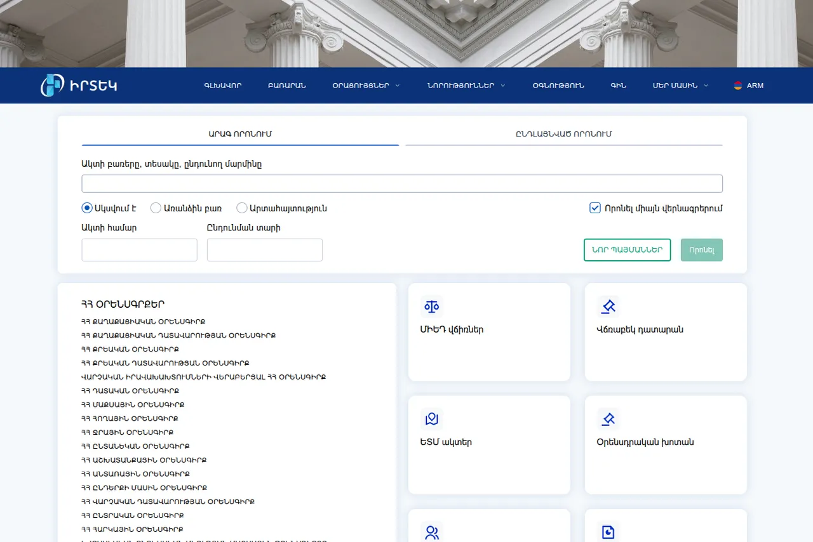Open the ARM language selector

coord(749,86)
